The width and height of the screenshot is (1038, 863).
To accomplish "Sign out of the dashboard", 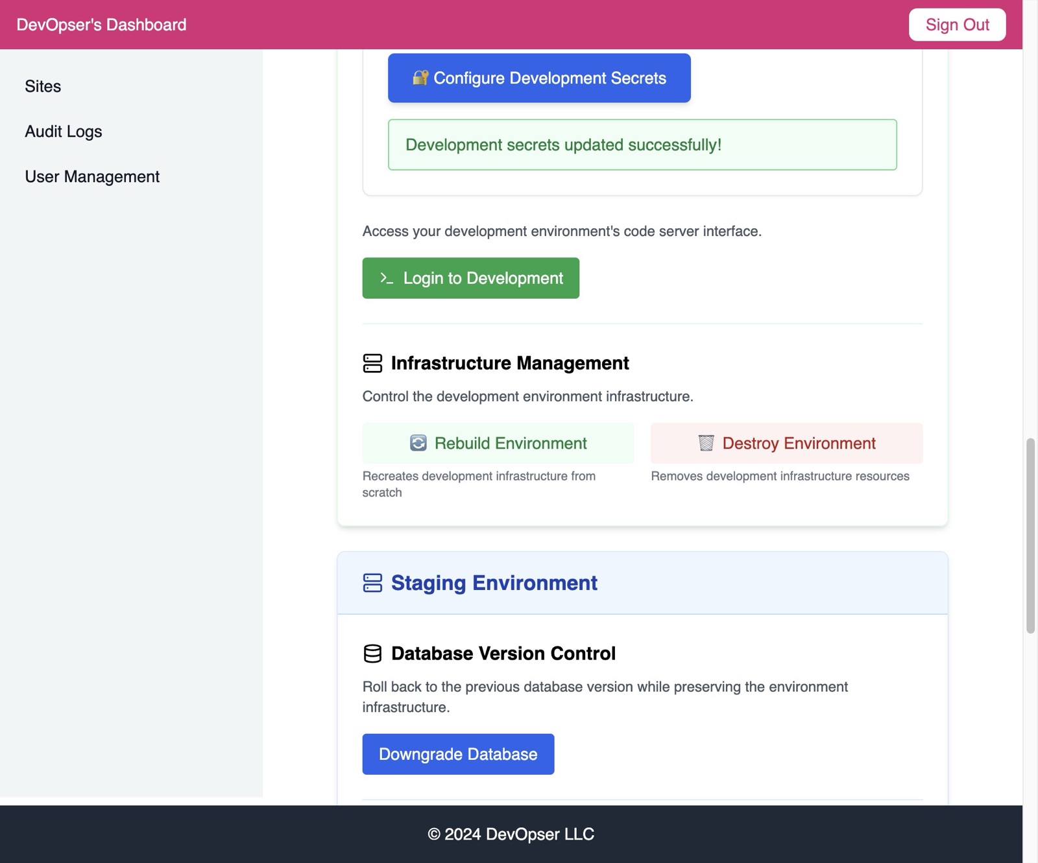I will 957,25.
